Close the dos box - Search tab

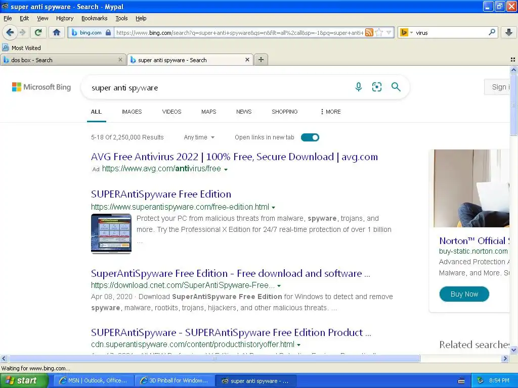point(120,60)
